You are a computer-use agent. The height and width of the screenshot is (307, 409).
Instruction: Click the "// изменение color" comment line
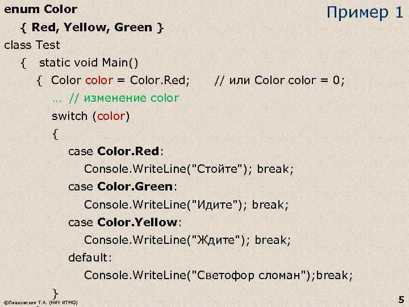pyautogui.click(x=115, y=98)
